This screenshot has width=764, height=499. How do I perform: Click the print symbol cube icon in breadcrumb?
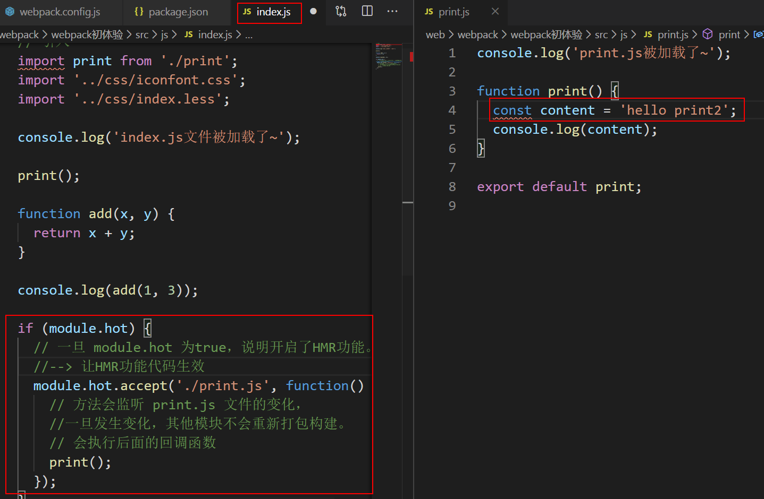707,35
